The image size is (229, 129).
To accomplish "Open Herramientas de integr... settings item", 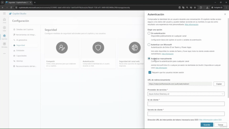I will point(25,35).
